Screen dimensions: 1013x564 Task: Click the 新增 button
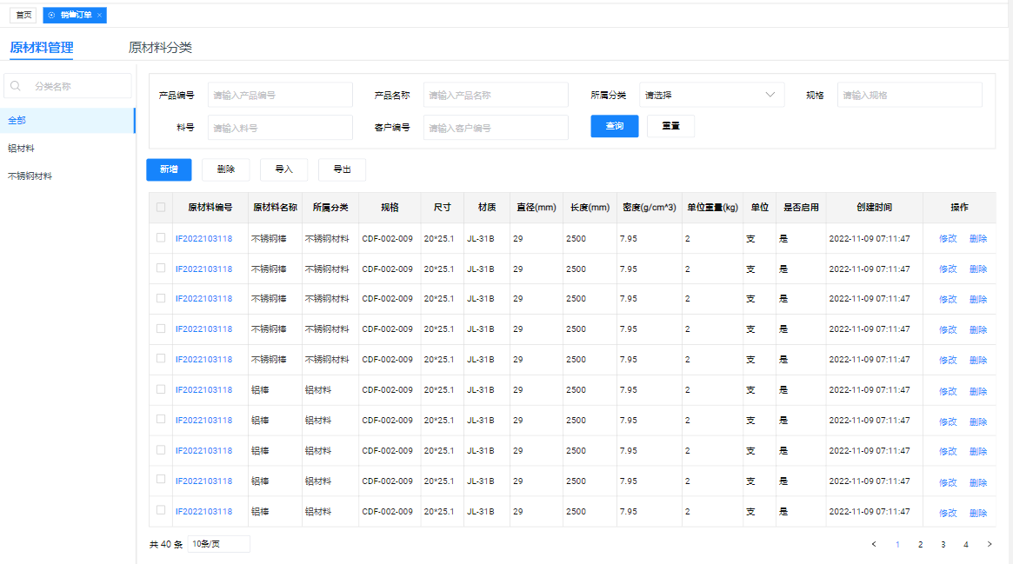[169, 169]
